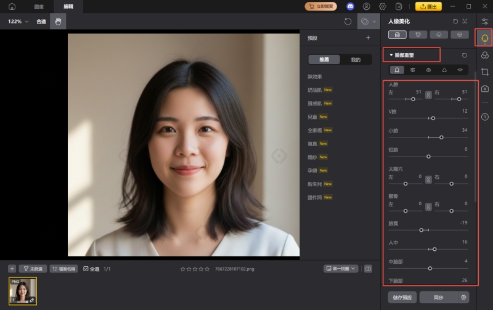Select the face outline reshape sub-tab icon
Viewport: 493px width, 310px height.
[x=397, y=70]
